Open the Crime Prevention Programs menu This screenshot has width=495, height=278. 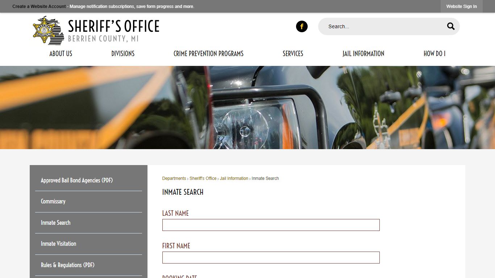point(208,54)
